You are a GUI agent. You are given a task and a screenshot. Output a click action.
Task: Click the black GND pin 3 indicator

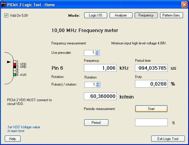(15, 67)
